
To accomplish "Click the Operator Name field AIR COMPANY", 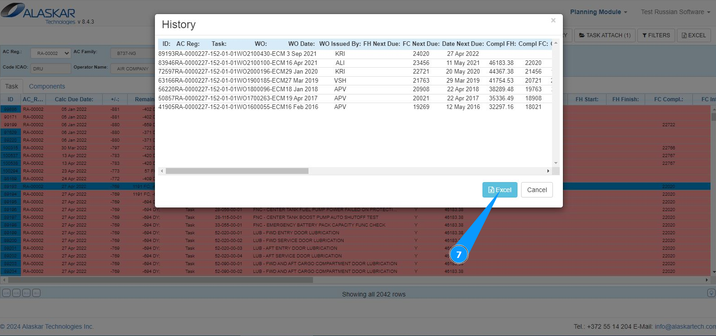I will click(133, 69).
